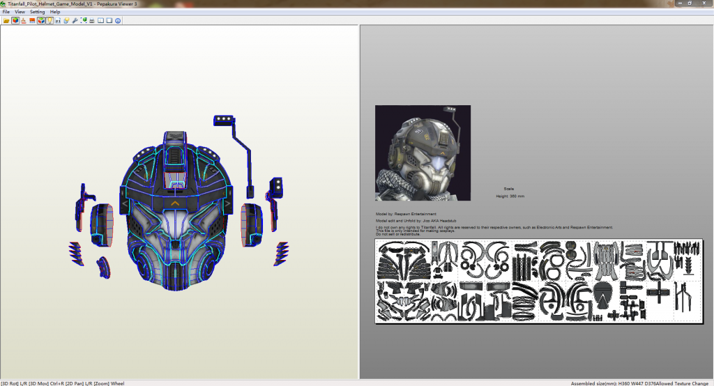Click the helmet reference image thumbnail

(423, 153)
